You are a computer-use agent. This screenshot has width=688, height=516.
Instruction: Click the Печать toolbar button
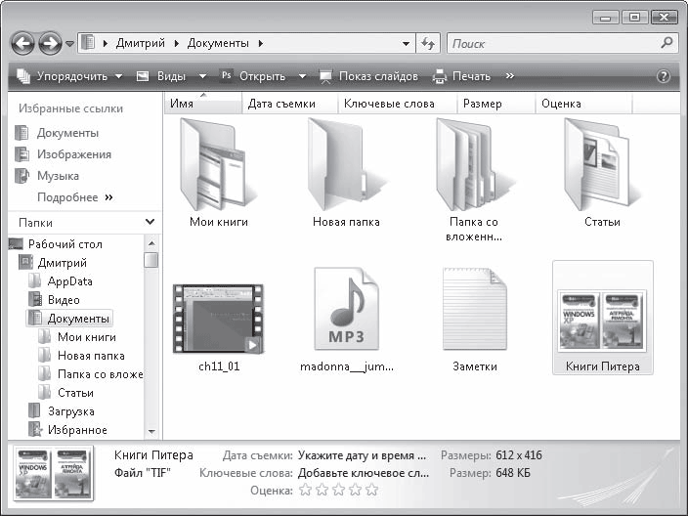click(x=462, y=76)
